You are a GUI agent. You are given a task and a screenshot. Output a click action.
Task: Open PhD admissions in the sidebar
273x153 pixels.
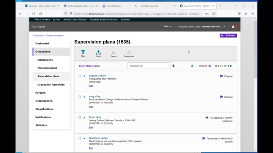[x=47, y=68]
